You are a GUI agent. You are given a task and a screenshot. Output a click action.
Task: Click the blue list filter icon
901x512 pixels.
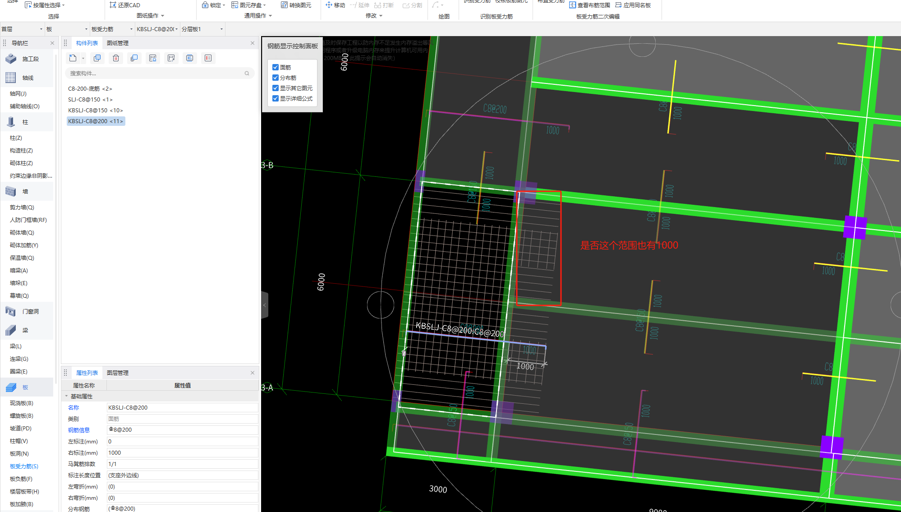coord(189,58)
